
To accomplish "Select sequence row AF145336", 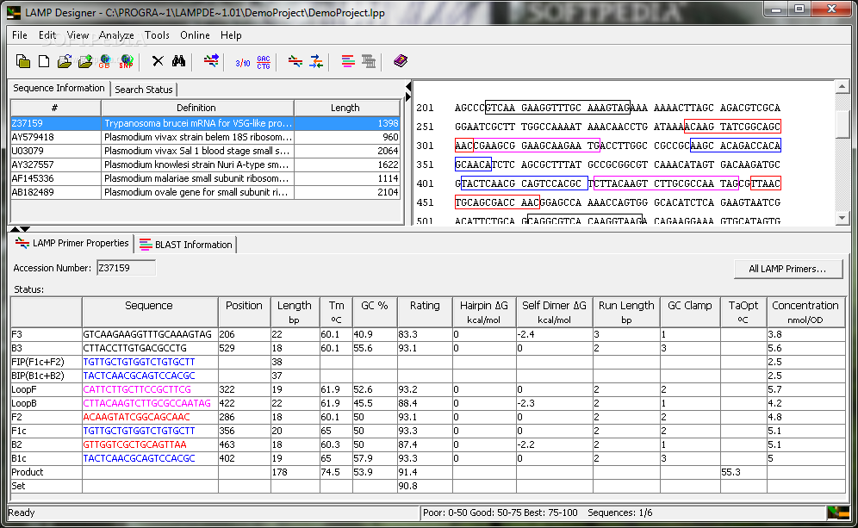I will coord(205,178).
